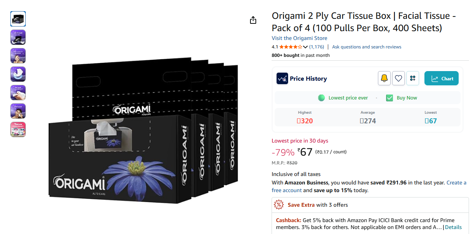Click the Price History logo icon
The width and height of the screenshot is (474, 234).
tap(282, 78)
